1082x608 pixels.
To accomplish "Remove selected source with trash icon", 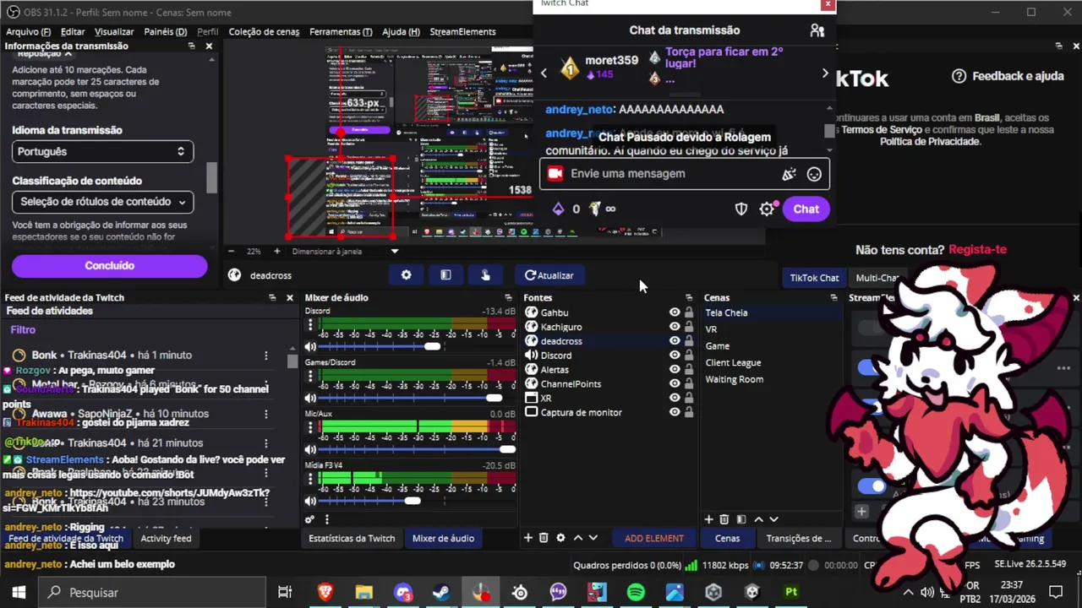I will tap(544, 538).
